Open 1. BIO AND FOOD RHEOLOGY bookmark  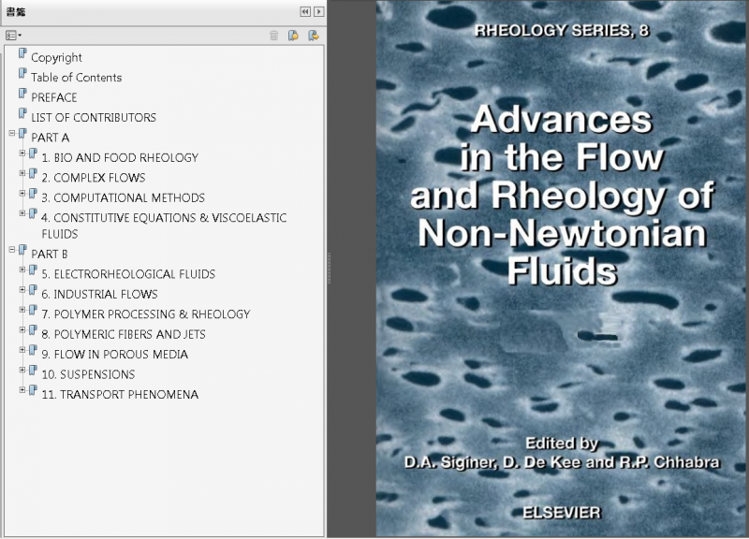tap(120, 157)
